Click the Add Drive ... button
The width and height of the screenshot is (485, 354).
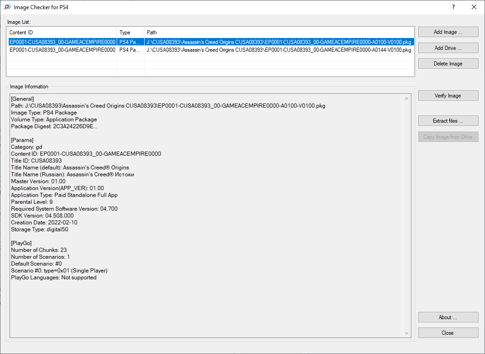(448, 48)
